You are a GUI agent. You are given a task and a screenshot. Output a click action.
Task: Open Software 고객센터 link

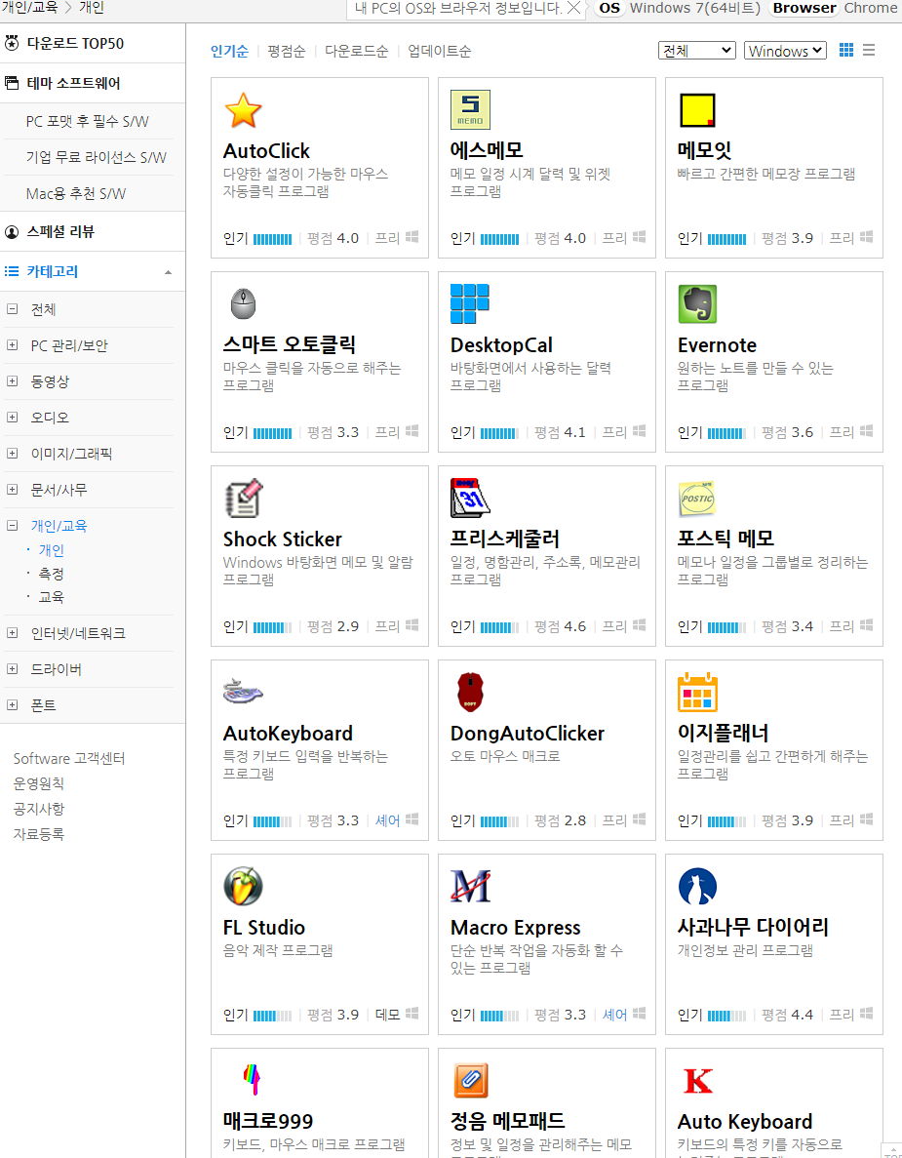[69, 758]
